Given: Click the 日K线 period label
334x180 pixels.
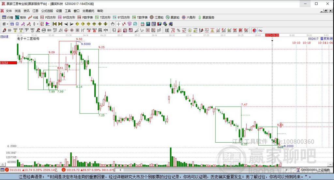Looking at the screenshot, I should point(4,37).
